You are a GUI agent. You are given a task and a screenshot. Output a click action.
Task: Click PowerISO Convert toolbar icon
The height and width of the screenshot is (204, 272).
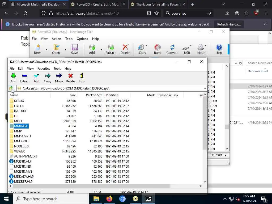pyautogui.click(x=172, y=49)
